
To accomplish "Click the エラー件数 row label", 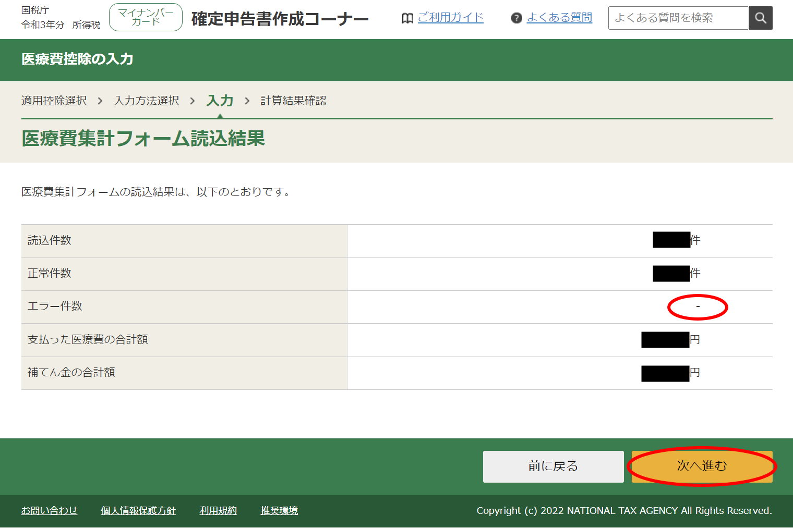I will [55, 306].
